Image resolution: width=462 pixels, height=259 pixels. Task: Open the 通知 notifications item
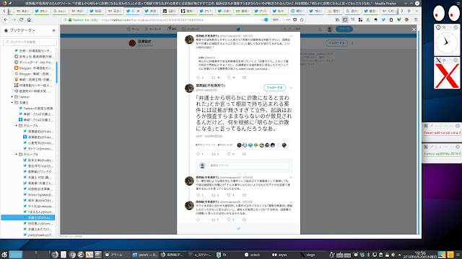click(x=172, y=29)
